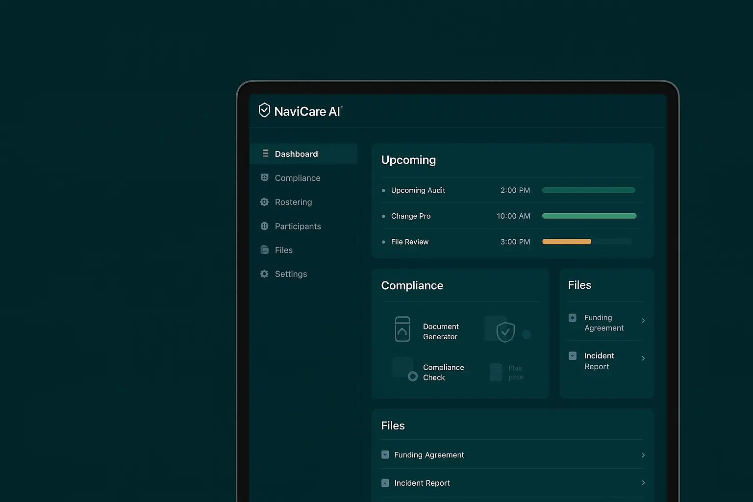Click the Incident Report file icon at bottom
The height and width of the screenshot is (502, 753).
coord(385,483)
